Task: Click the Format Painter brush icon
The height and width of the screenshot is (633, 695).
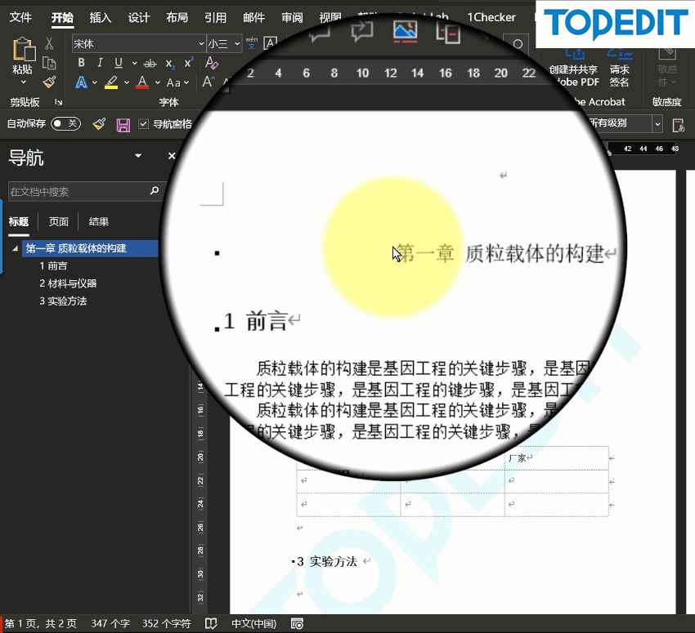Action: coord(50,82)
